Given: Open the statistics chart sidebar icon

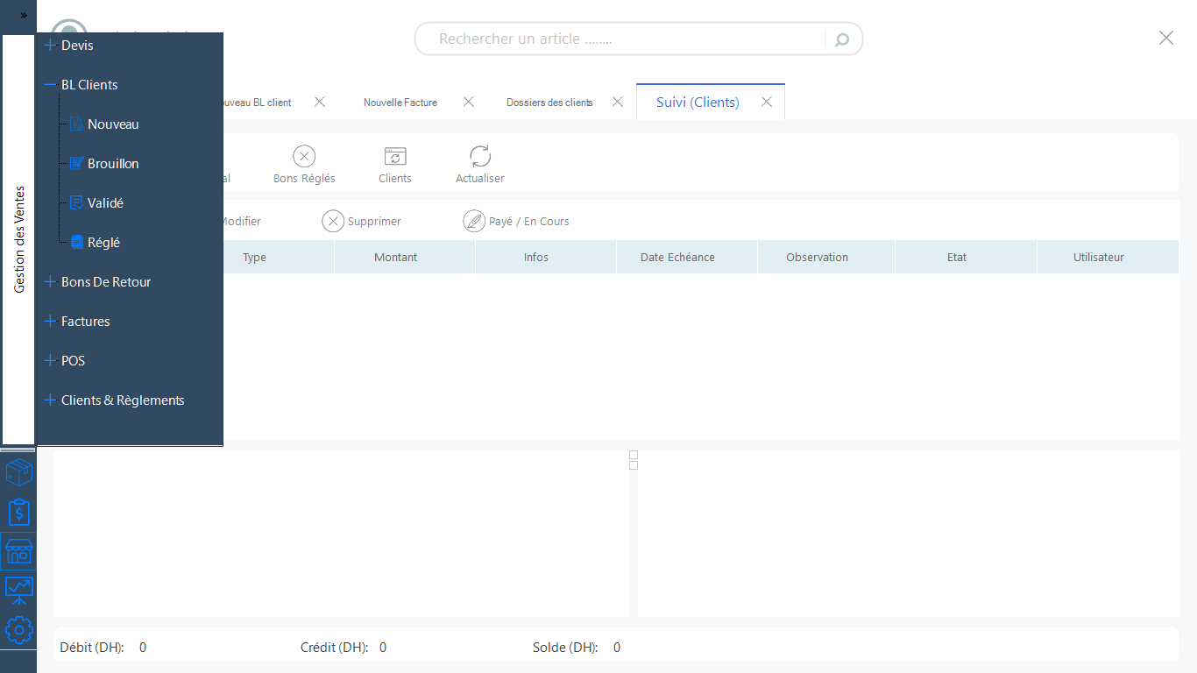Looking at the screenshot, I should point(18,590).
